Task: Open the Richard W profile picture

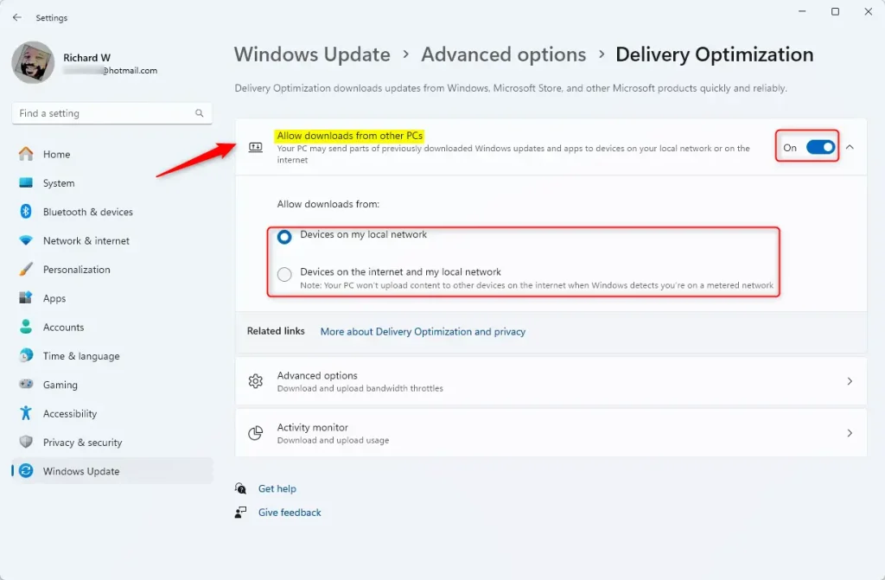Action: [34, 63]
